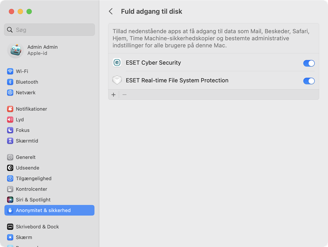This screenshot has height=247, width=328.
Task: Click the Kontrolcenter icon
Action: pos(10,189)
